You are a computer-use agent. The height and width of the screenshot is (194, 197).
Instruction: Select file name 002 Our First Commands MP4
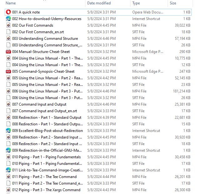click(x=33, y=25)
